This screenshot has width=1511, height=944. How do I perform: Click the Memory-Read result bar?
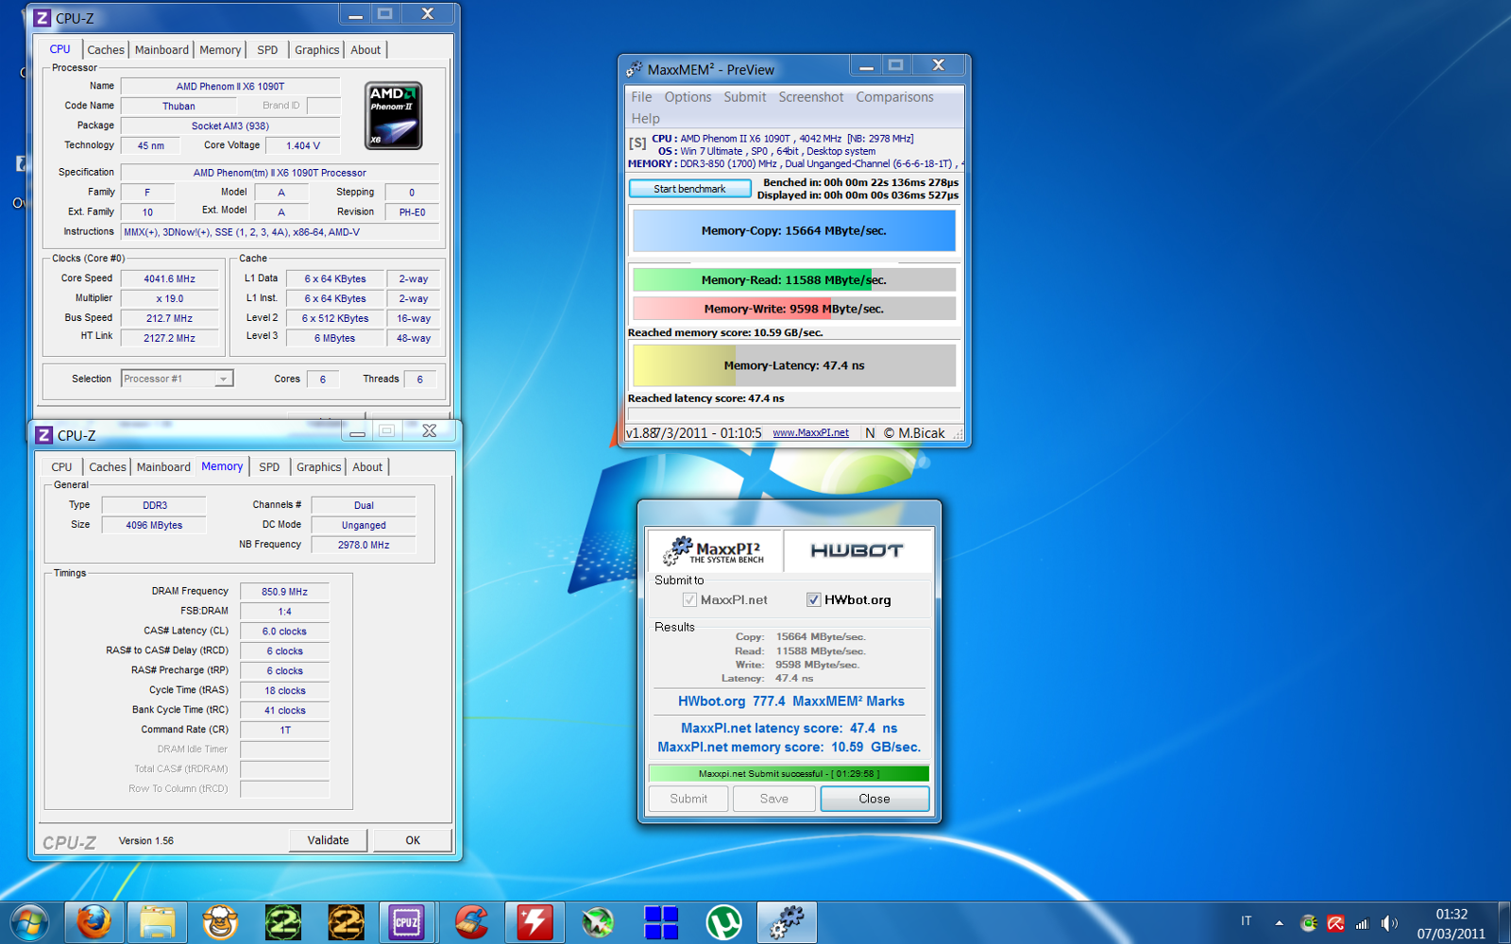tap(793, 279)
